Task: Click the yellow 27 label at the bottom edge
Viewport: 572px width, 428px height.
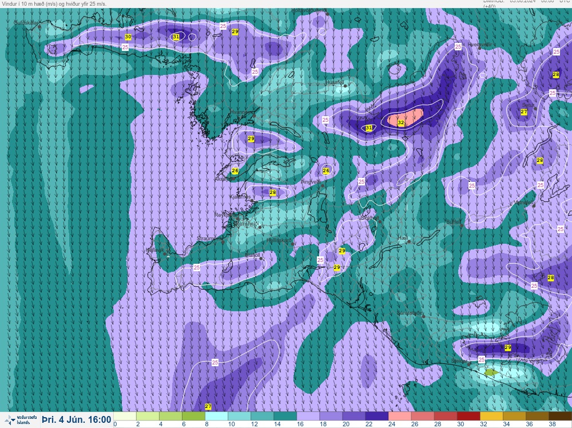Action: click(x=208, y=406)
